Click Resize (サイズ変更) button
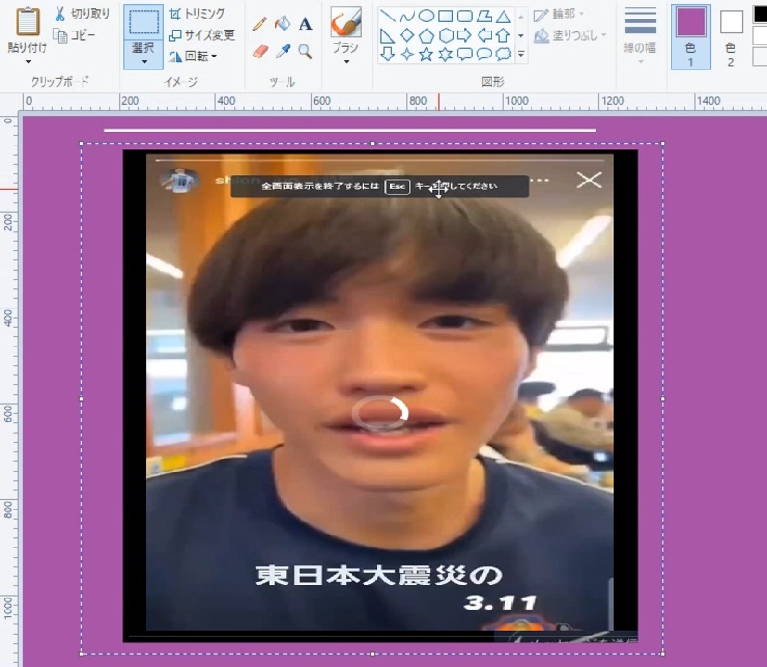This screenshot has height=667, width=767. coord(201,35)
